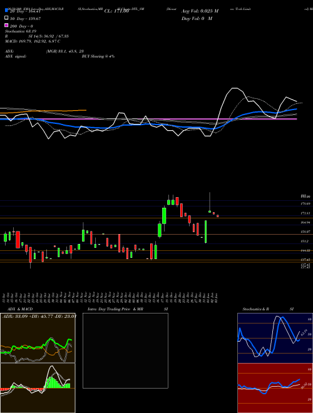The width and height of the screenshot is (313, 413).
Task: Click the CL: 171.00 closing price label
Action: (116, 11)
